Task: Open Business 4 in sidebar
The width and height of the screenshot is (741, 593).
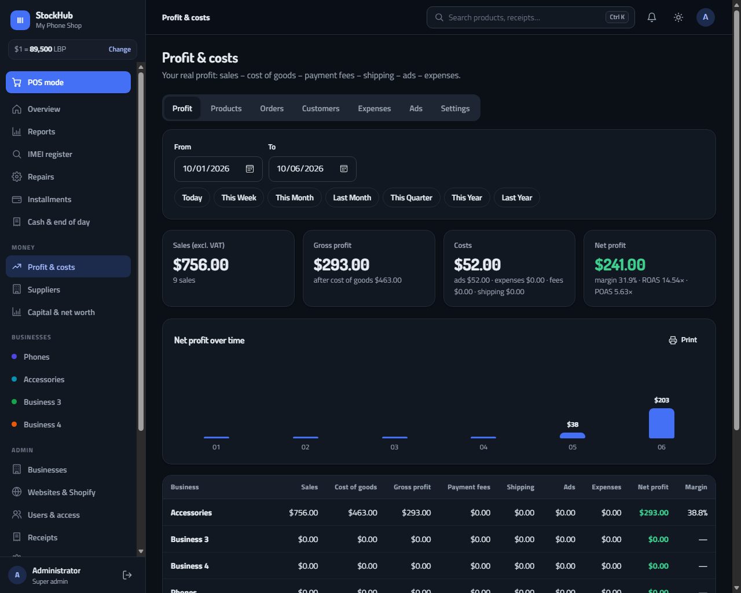Action: point(68,424)
